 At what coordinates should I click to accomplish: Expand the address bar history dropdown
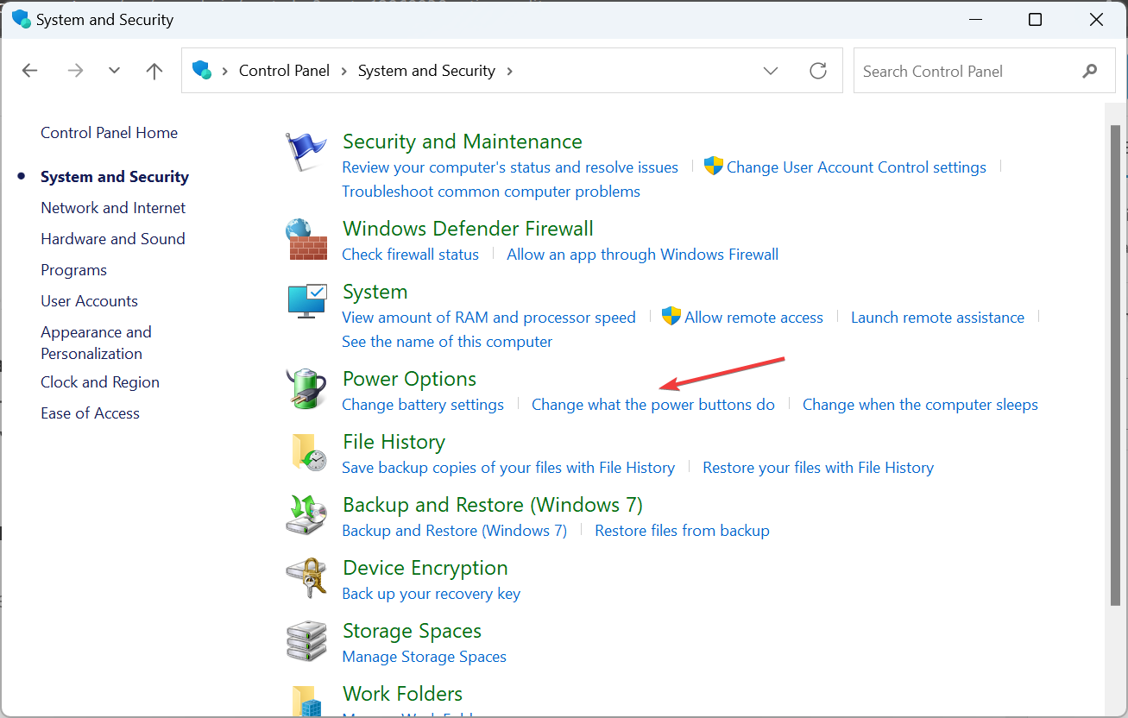pyautogui.click(x=771, y=71)
